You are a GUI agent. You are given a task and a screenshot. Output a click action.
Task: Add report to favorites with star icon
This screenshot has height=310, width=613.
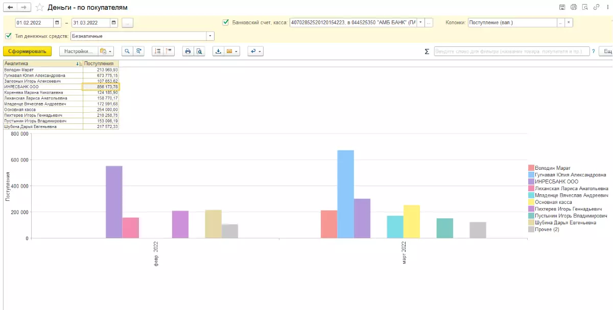point(39,8)
